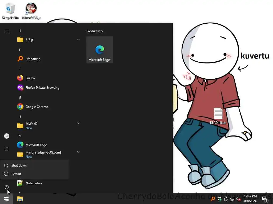Click the G letter group header
The image size is (273, 204).
point(20,98)
